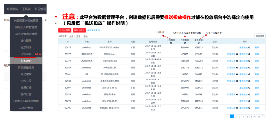Select 计划诊断 from toolbox menu
The image size is (270, 123).
coord(26,54)
